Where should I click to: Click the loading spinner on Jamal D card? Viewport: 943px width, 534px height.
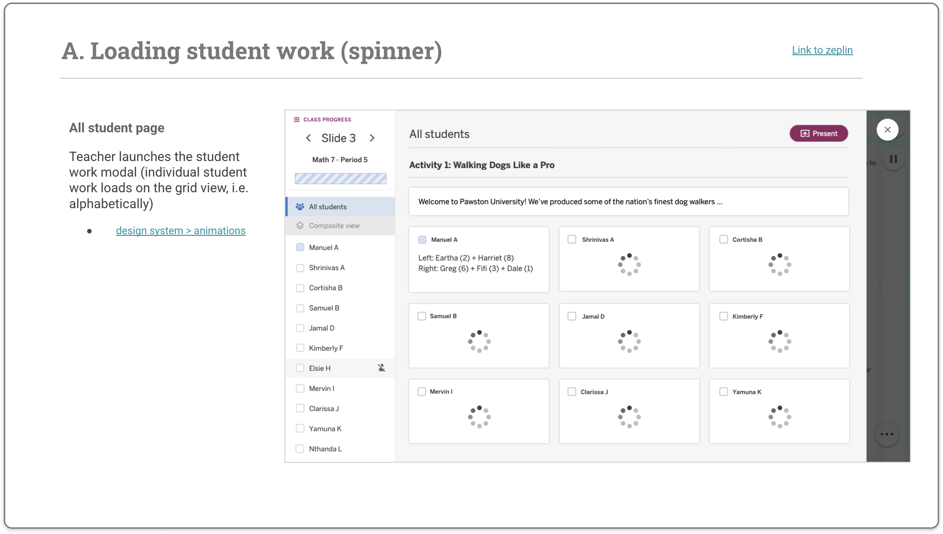click(629, 342)
